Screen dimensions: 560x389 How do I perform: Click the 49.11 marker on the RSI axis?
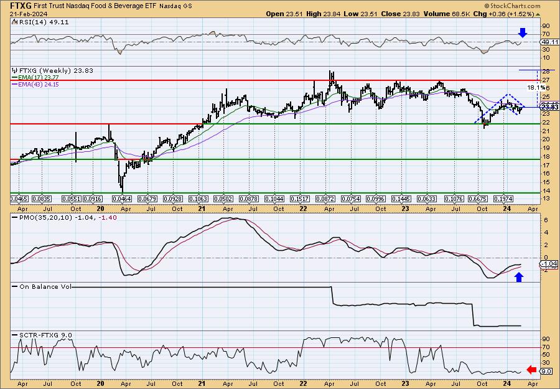coord(550,42)
